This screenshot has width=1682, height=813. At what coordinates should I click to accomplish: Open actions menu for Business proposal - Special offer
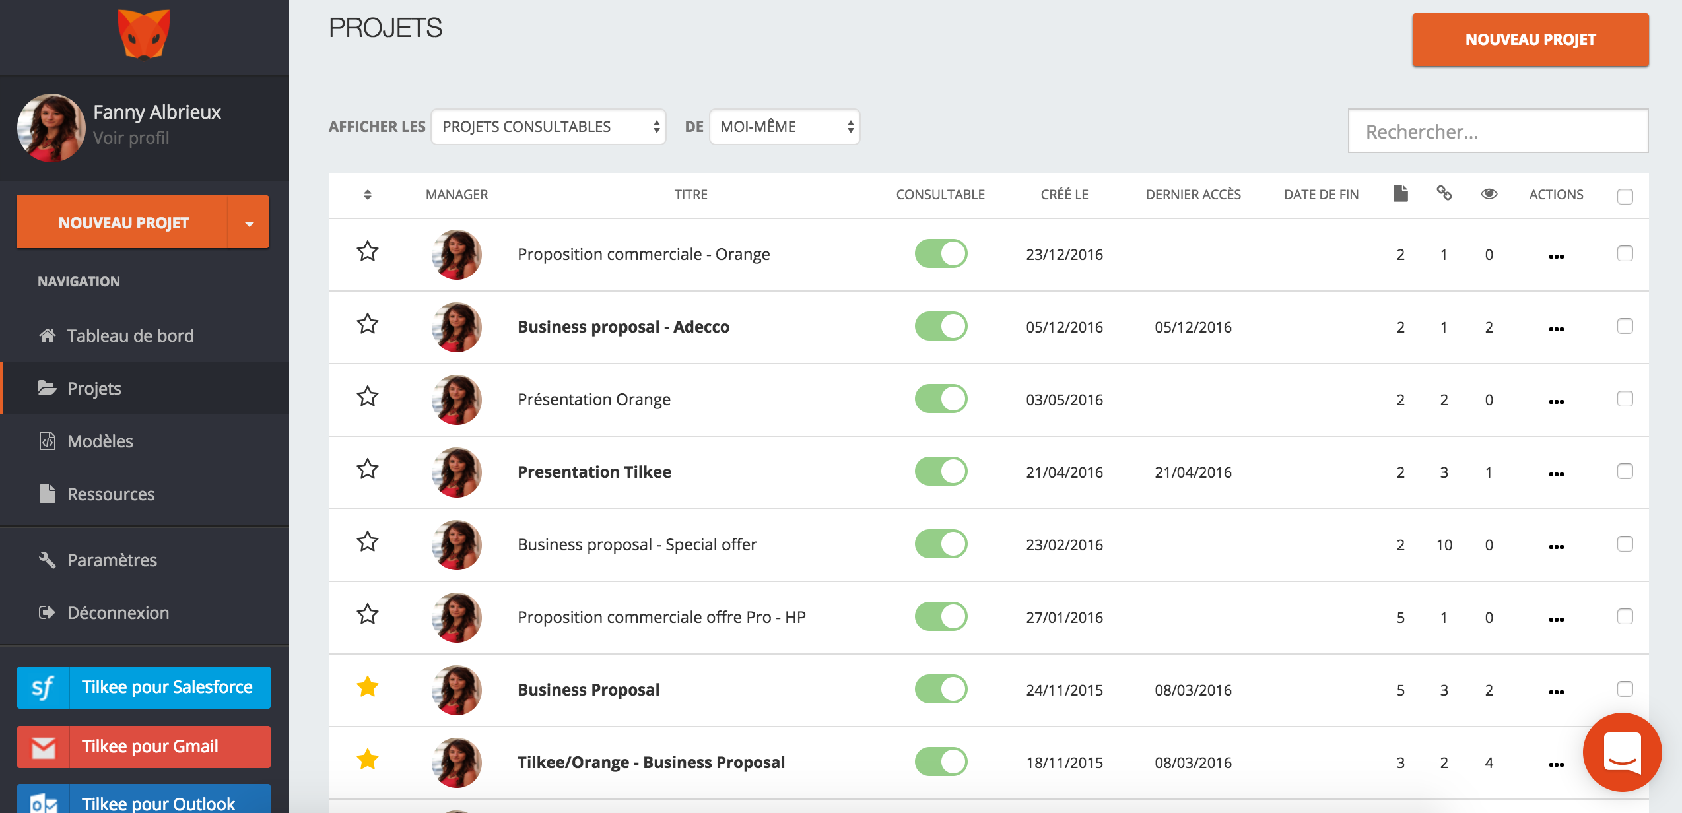point(1557,547)
